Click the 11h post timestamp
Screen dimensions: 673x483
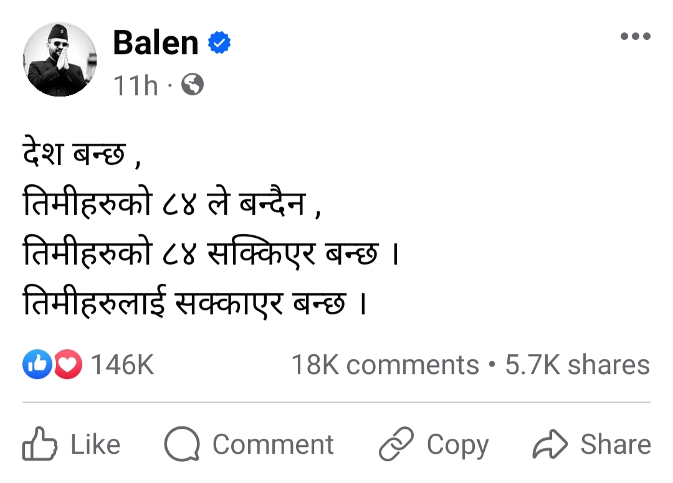click(136, 85)
